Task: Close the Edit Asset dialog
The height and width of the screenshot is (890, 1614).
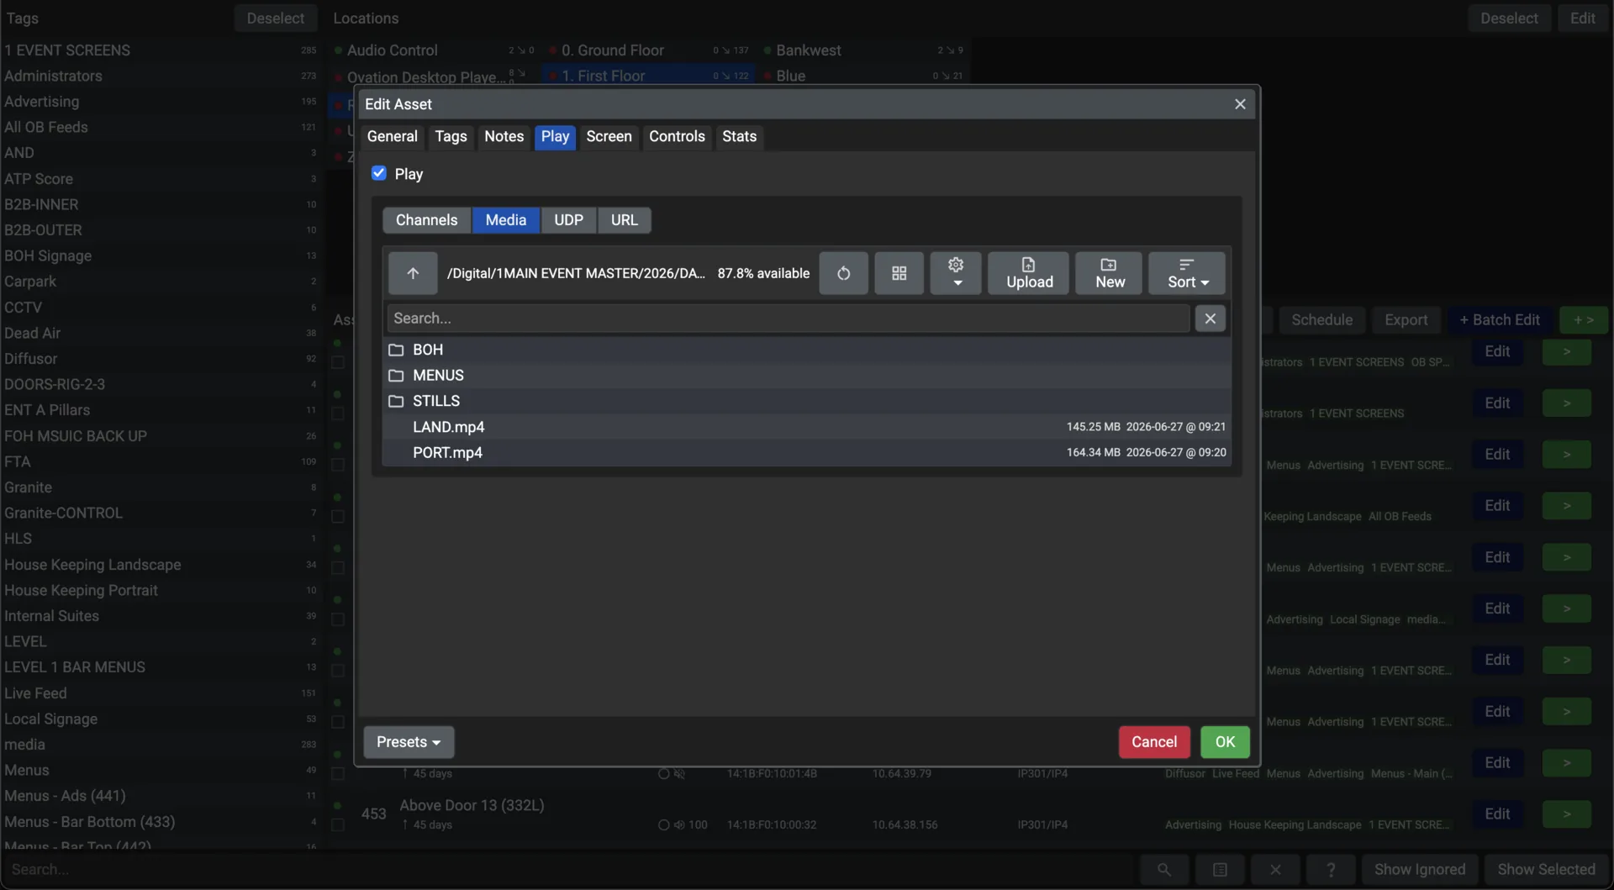Action: point(1239,104)
